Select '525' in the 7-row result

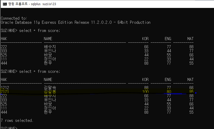coord(4,104)
